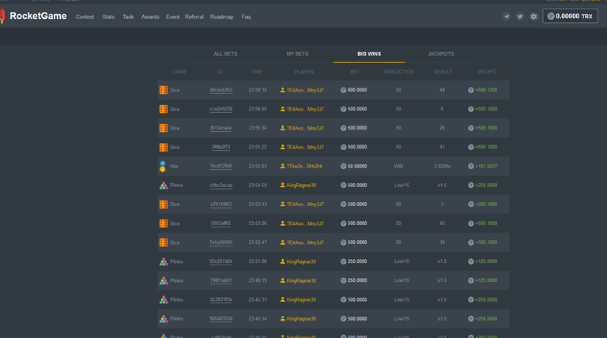The image size is (607, 338).
Task: Click the RESULT column header
Action: pyautogui.click(x=443, y=72)
